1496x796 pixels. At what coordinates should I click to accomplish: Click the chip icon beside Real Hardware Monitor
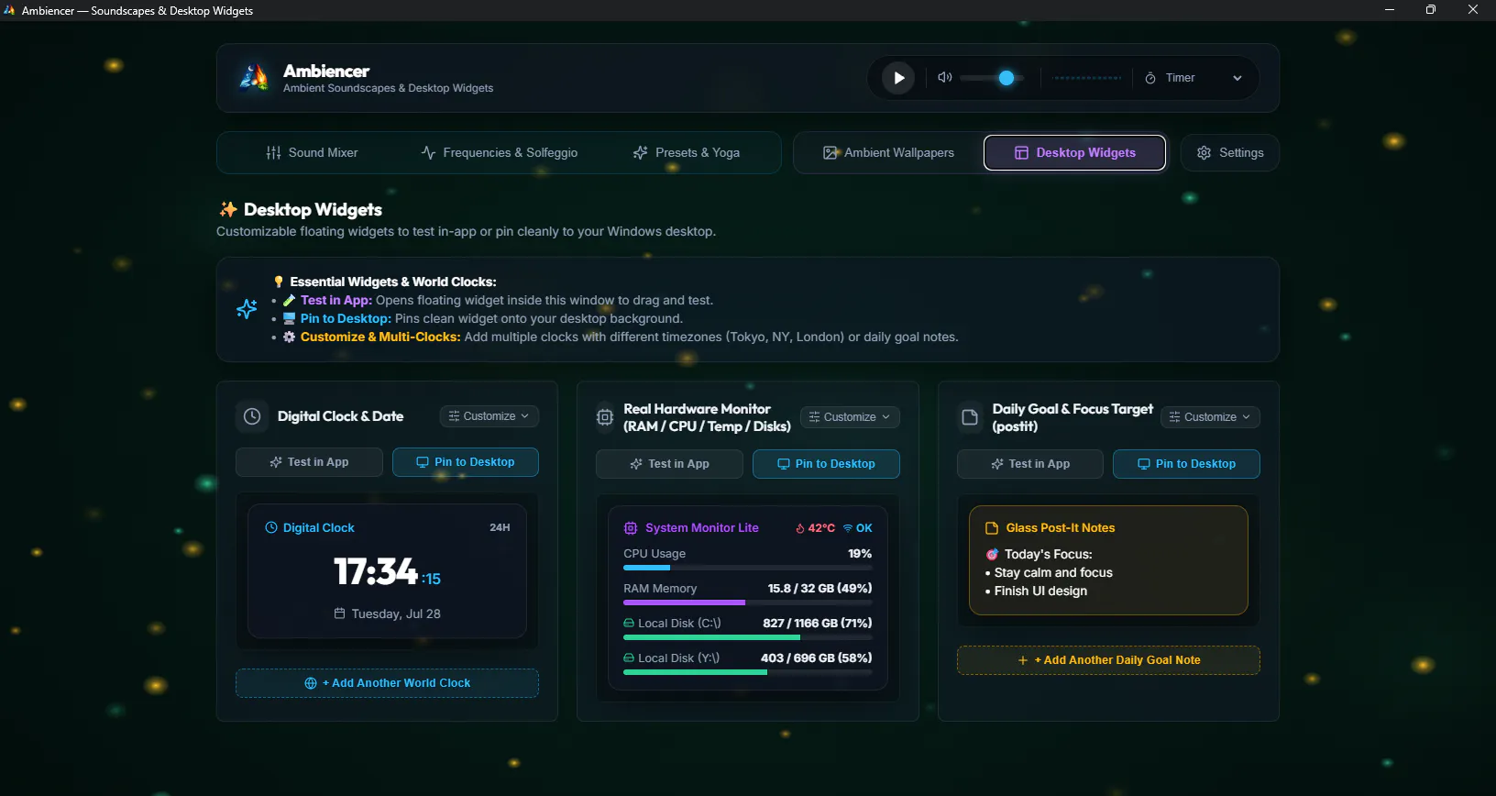(605, 417)
